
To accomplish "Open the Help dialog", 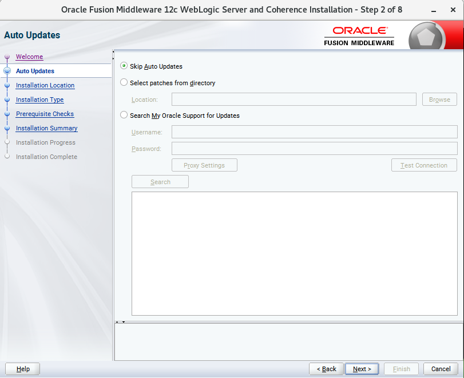I will (23, 369).
